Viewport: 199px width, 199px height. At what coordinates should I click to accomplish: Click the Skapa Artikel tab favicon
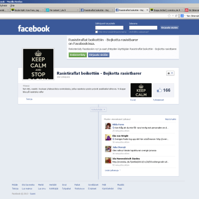coord(152,10)
